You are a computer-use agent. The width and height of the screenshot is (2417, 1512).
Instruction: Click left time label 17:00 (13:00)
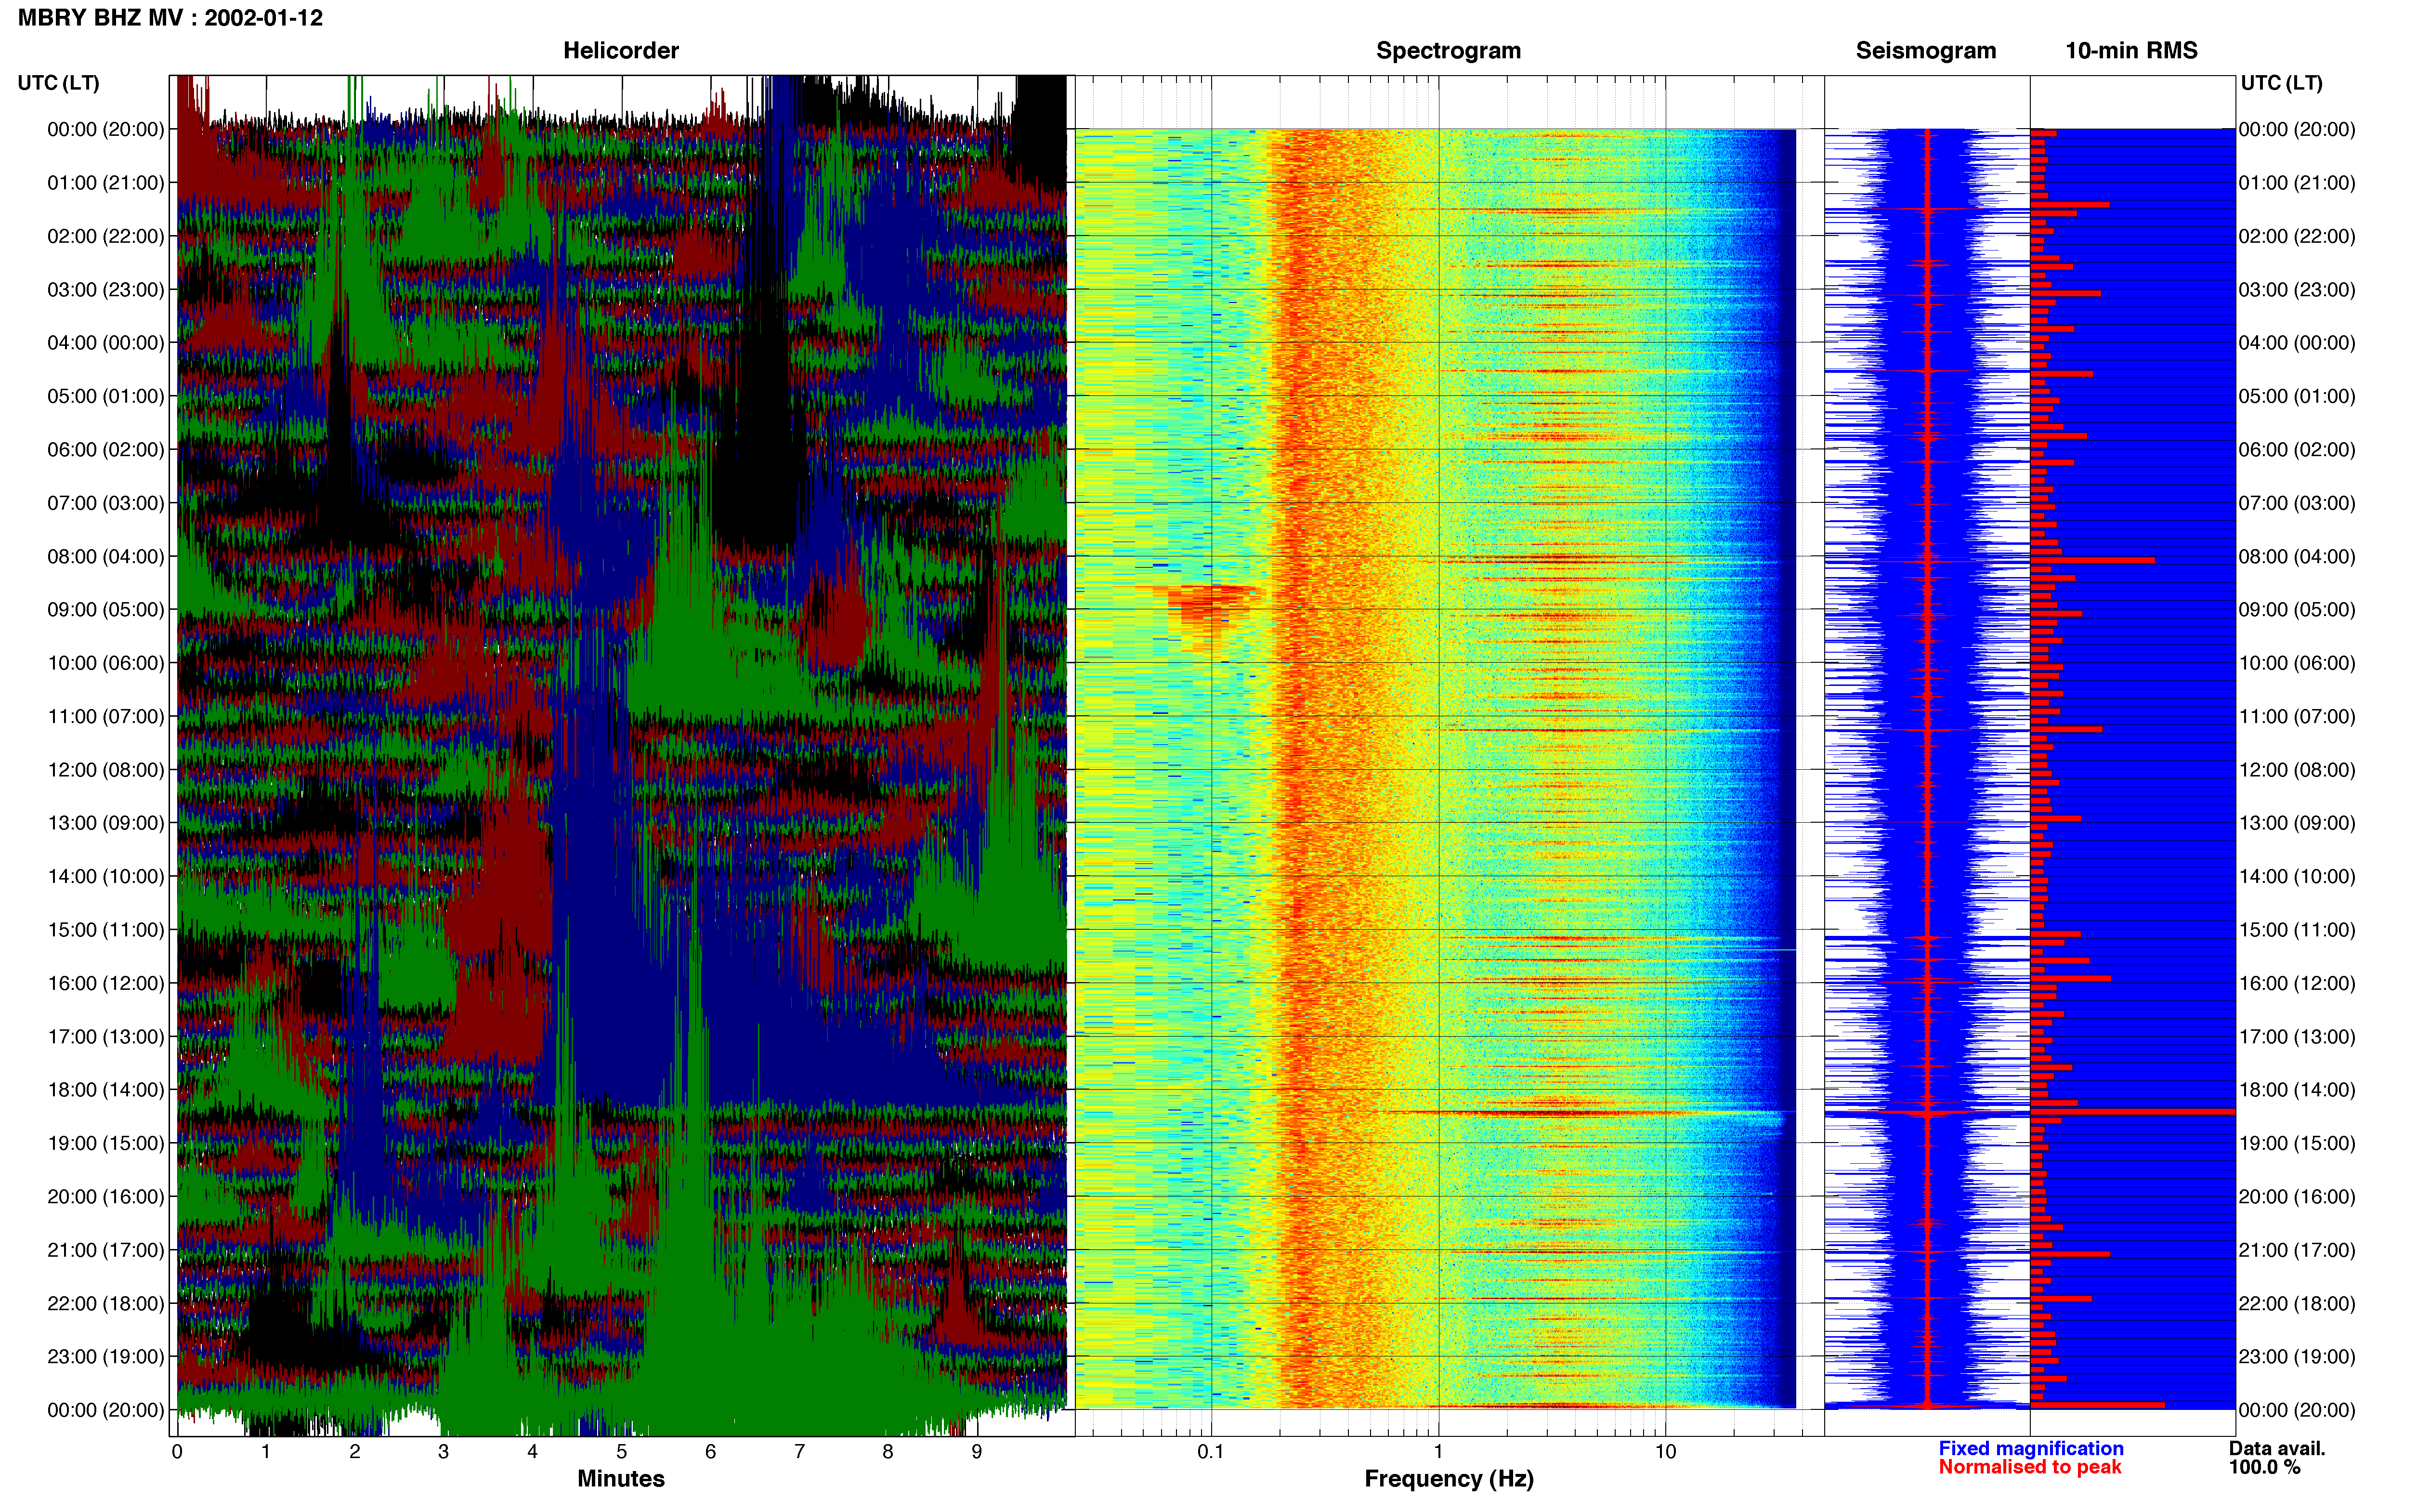(x=106, y=1036)
